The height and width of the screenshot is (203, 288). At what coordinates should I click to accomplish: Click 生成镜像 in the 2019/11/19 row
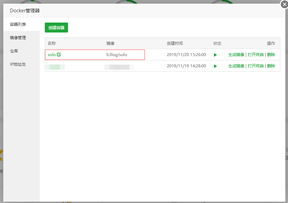click(x=236, y=66)
